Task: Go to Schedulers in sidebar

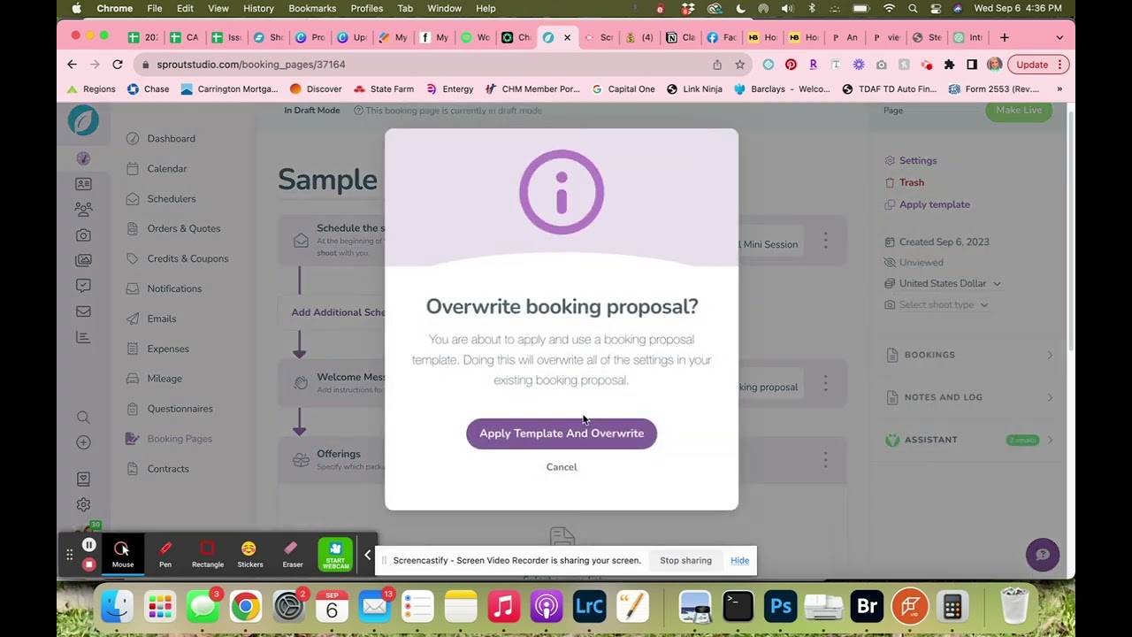Action: pyautogui.click(x=171, y=199)
